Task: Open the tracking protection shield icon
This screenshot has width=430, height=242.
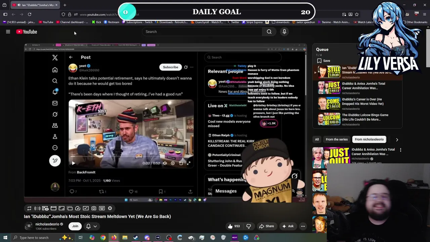Action: point(63,14)
